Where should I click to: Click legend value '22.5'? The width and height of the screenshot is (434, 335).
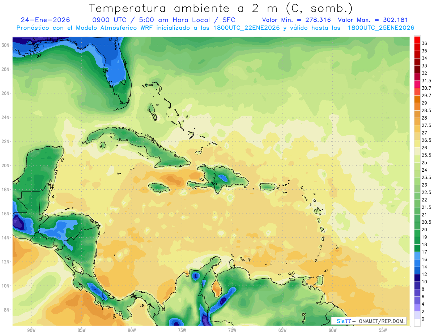coord(426,192)
